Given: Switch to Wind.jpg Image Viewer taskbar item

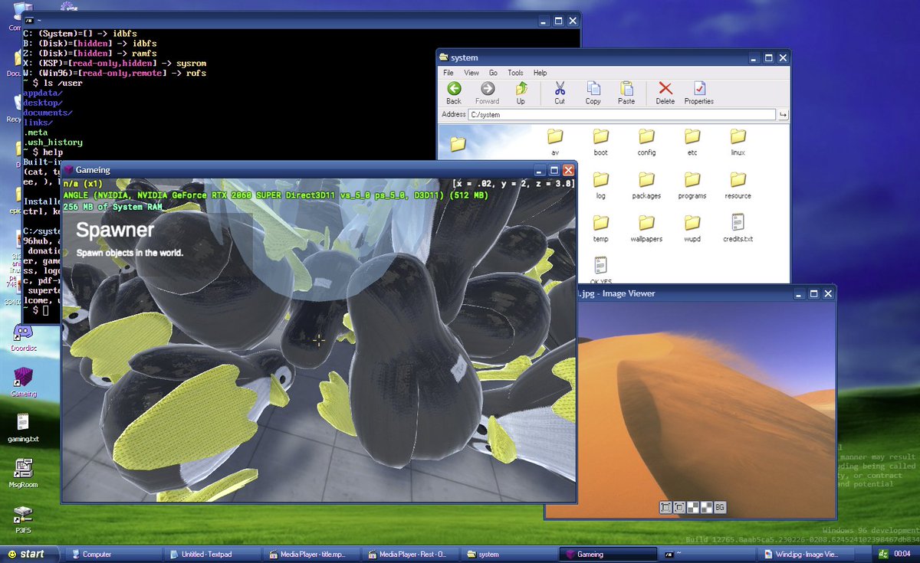Looking at the screenshot, I should tap(806, 554).
